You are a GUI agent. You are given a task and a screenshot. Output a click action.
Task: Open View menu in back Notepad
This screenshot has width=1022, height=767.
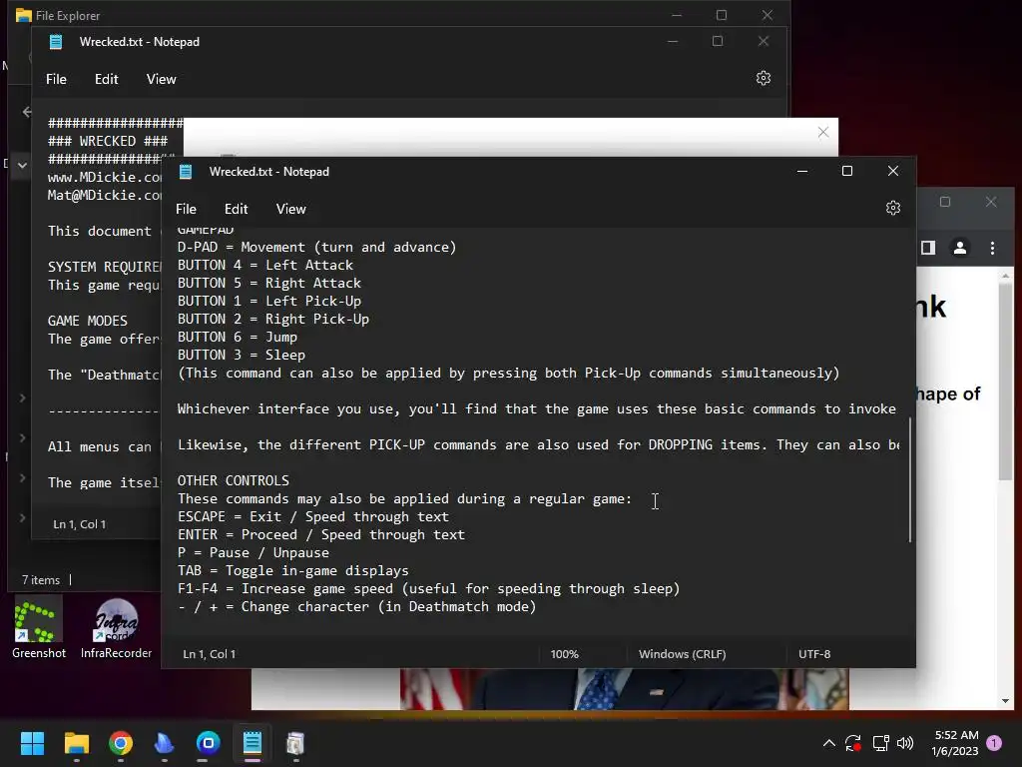(x=161, y=79)
